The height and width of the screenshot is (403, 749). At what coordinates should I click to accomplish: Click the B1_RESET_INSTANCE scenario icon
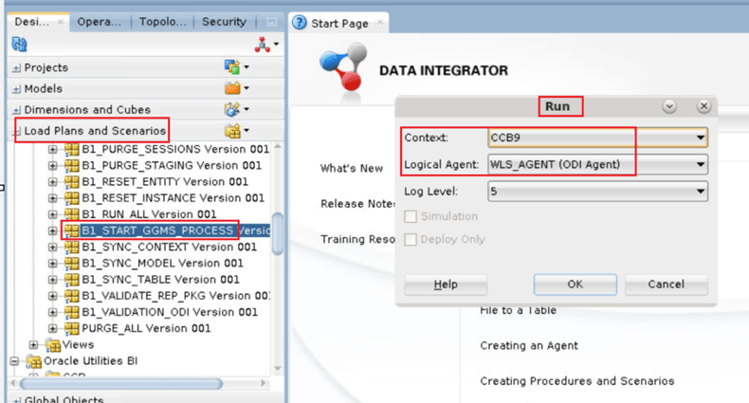point(72,198)
